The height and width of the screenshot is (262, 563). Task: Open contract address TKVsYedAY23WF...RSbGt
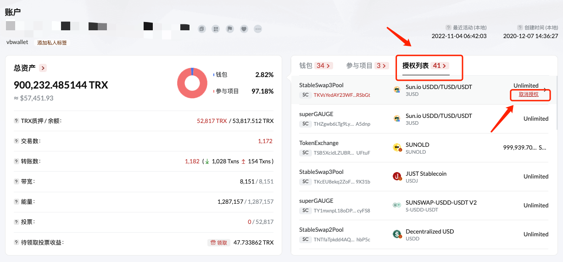(342, 95)
